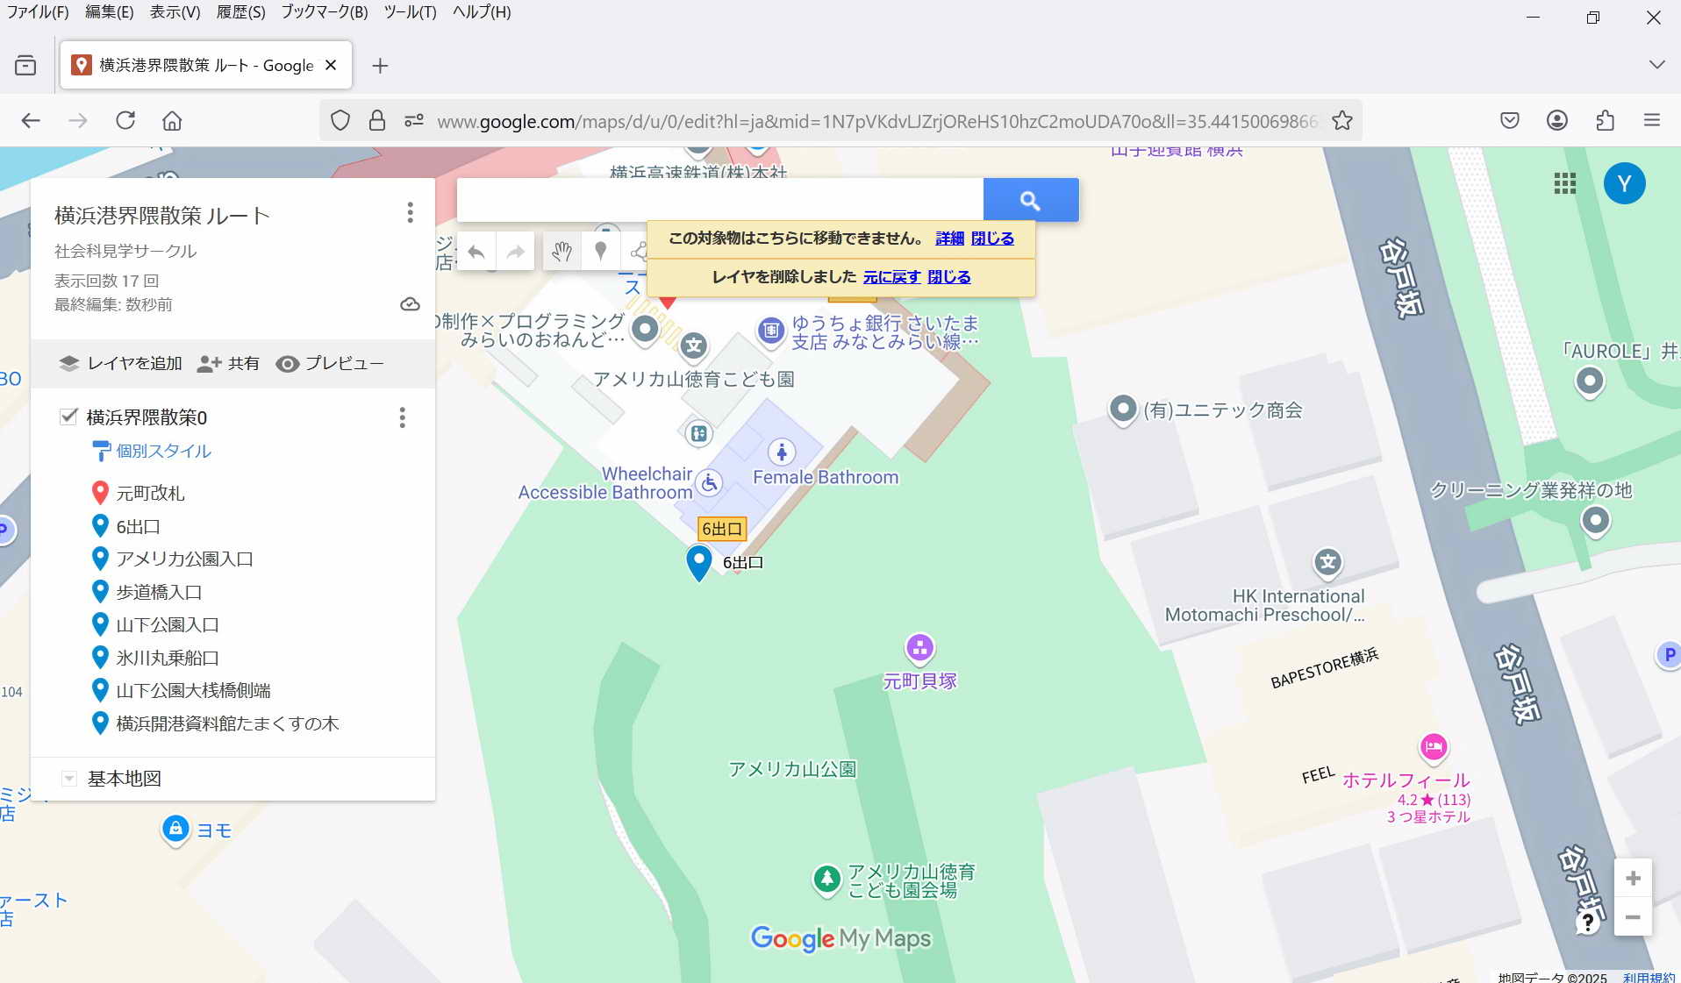Click the blue 6出口 pin on map
The image size is (1681, 983).
[698, 562]
